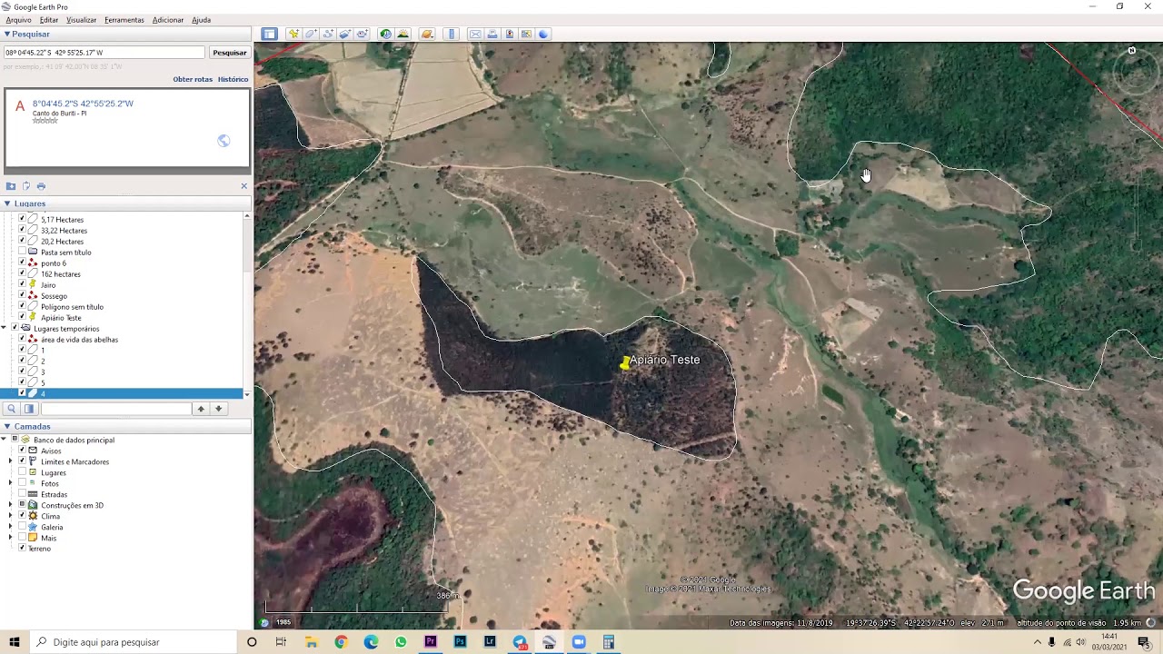
Task: Open the Ferramentas menu
Action: pyautogui.click(x=124, y=20)
